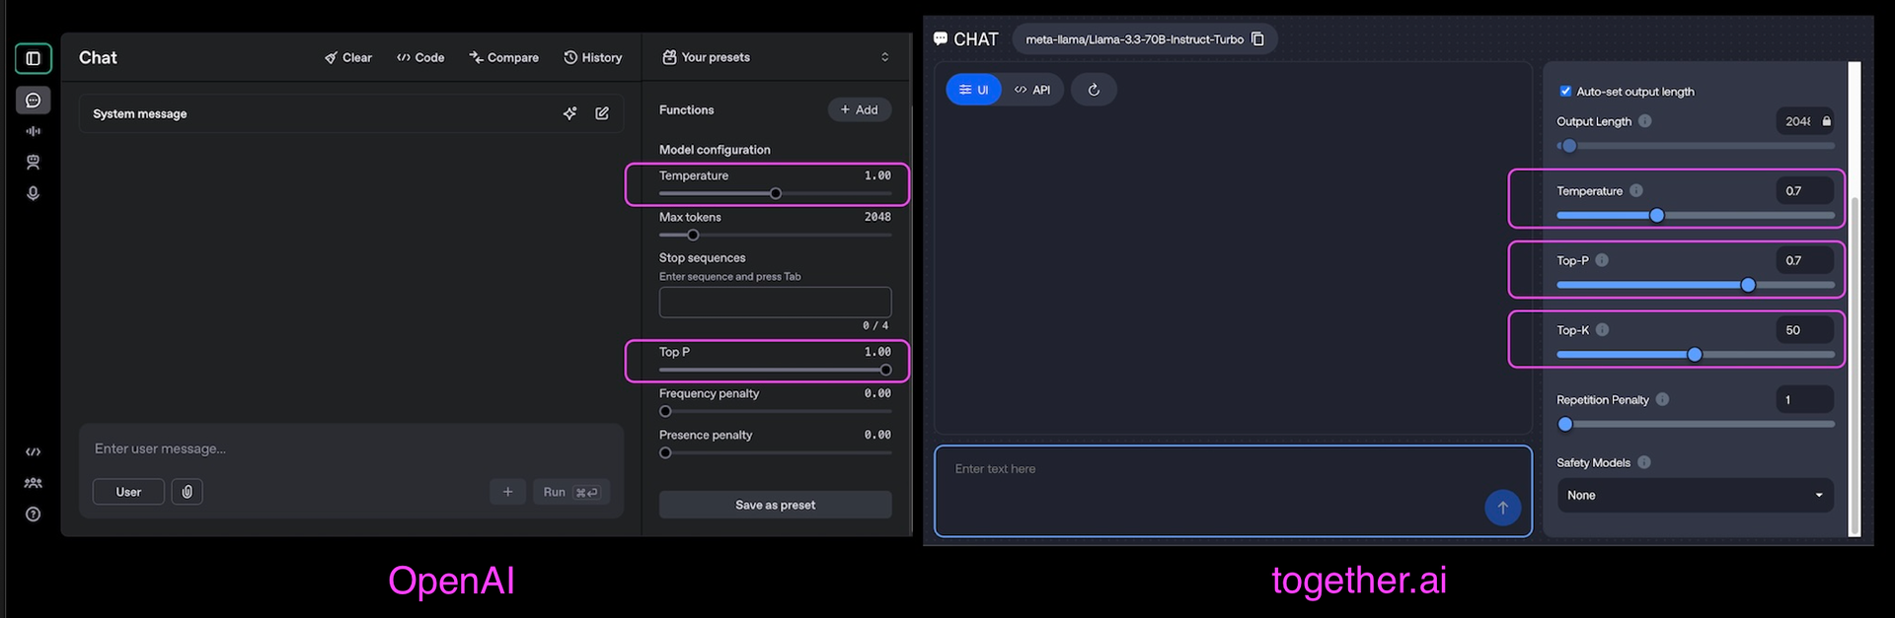Click the info icon next to Output Length
The image size is (1895, 618).
(x=1644, y=121)
